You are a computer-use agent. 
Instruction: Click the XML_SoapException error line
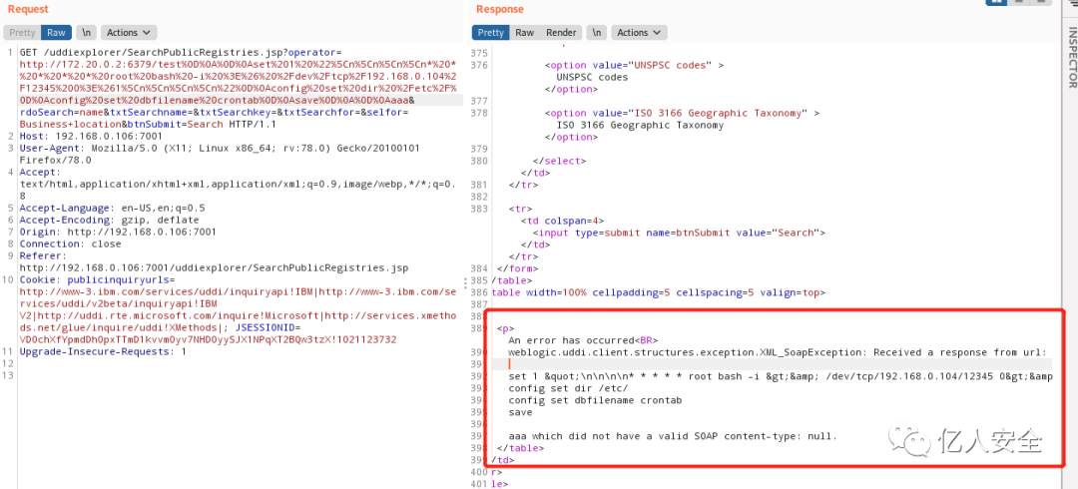tap(778, 352)
